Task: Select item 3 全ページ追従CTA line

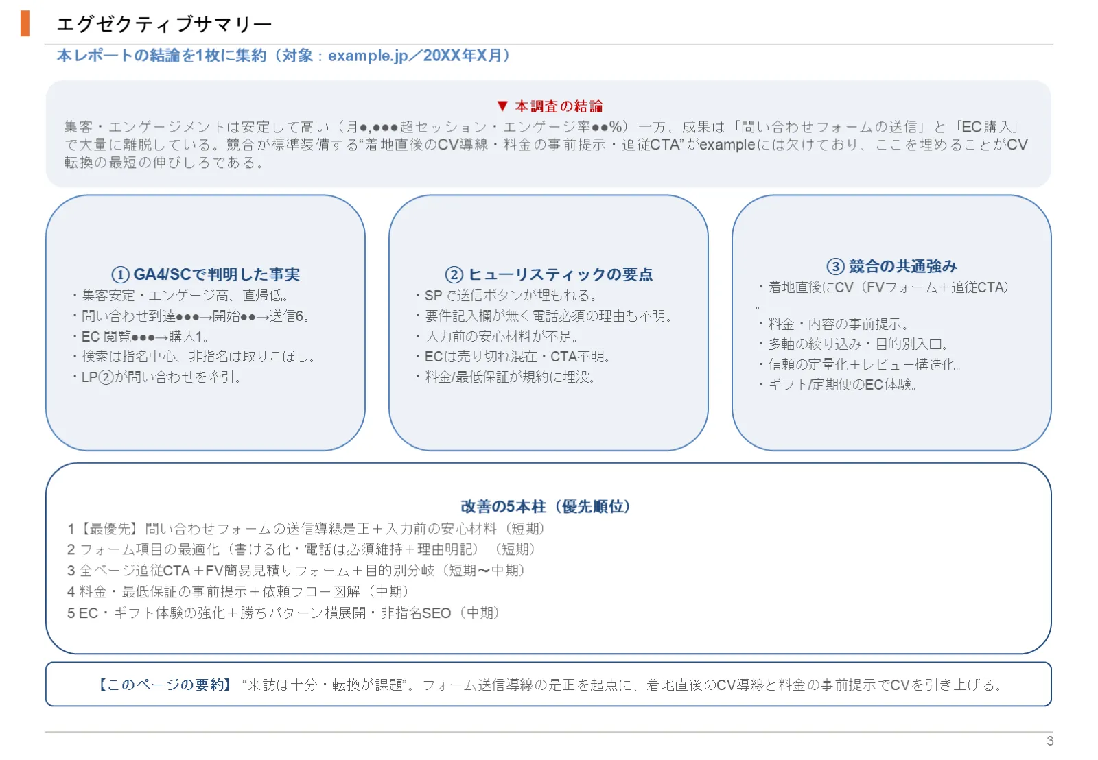Action: click(x=297, y=571)
